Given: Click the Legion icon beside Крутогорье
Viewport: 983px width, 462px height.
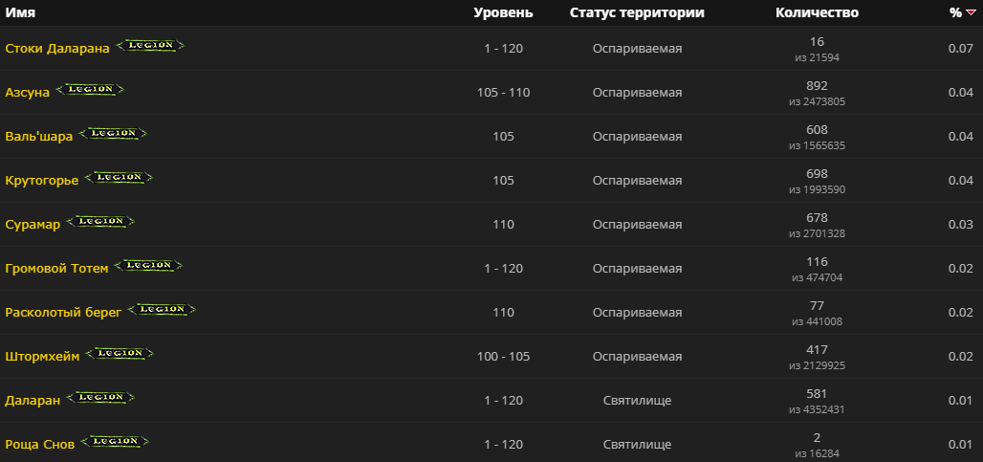Looking at the screenshot, I should click(x=119, y=178).
